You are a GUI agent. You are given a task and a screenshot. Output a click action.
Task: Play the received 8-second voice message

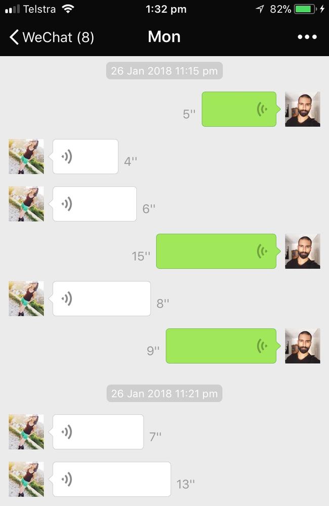click(x=100, y=299)
